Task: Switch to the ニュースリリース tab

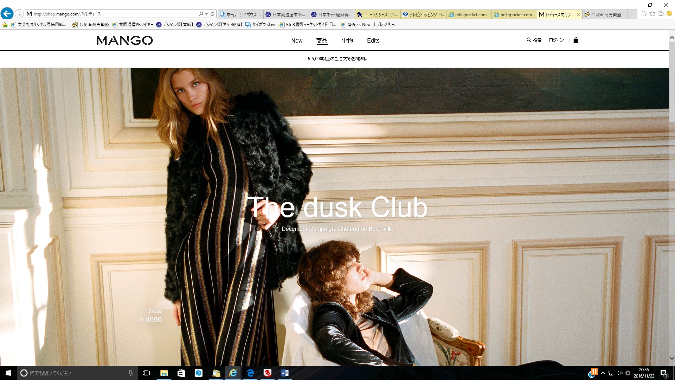Action: pos(378,14)
